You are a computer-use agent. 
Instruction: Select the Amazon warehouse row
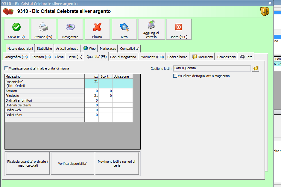tap(69, 91)
